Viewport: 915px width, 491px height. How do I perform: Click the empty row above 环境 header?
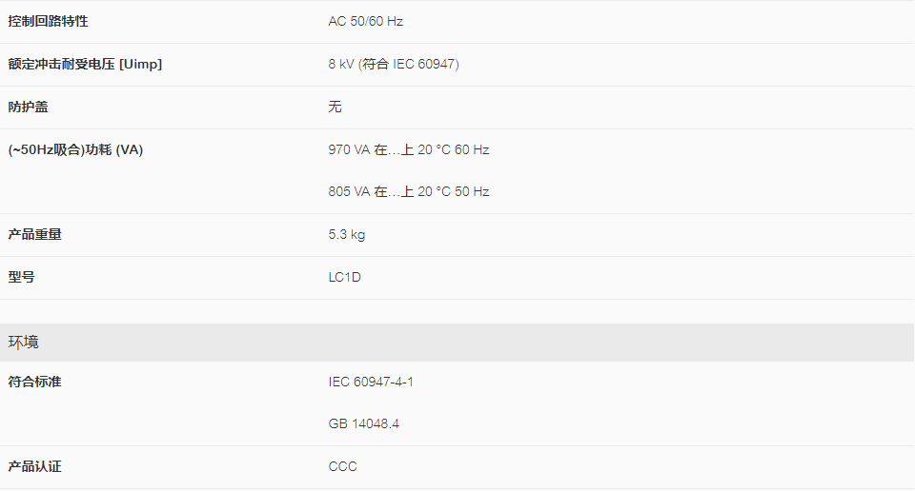coord(457,311)
